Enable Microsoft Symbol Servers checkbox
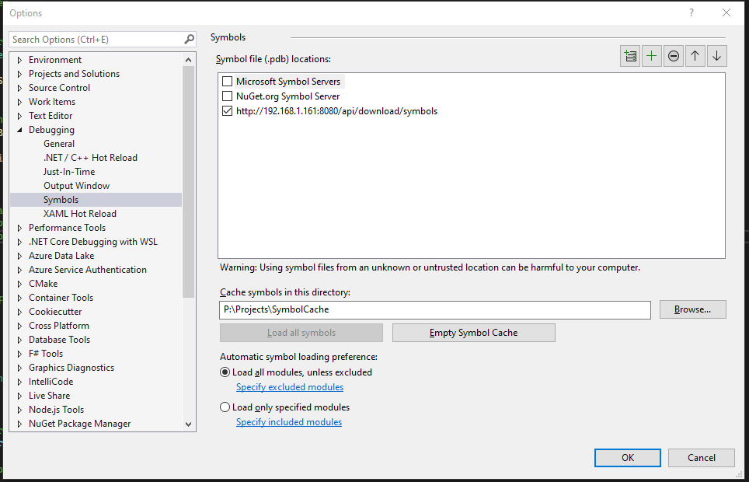The height and width of the screenshot is (482, 749). pyautogui.click(x=228, y=82)
